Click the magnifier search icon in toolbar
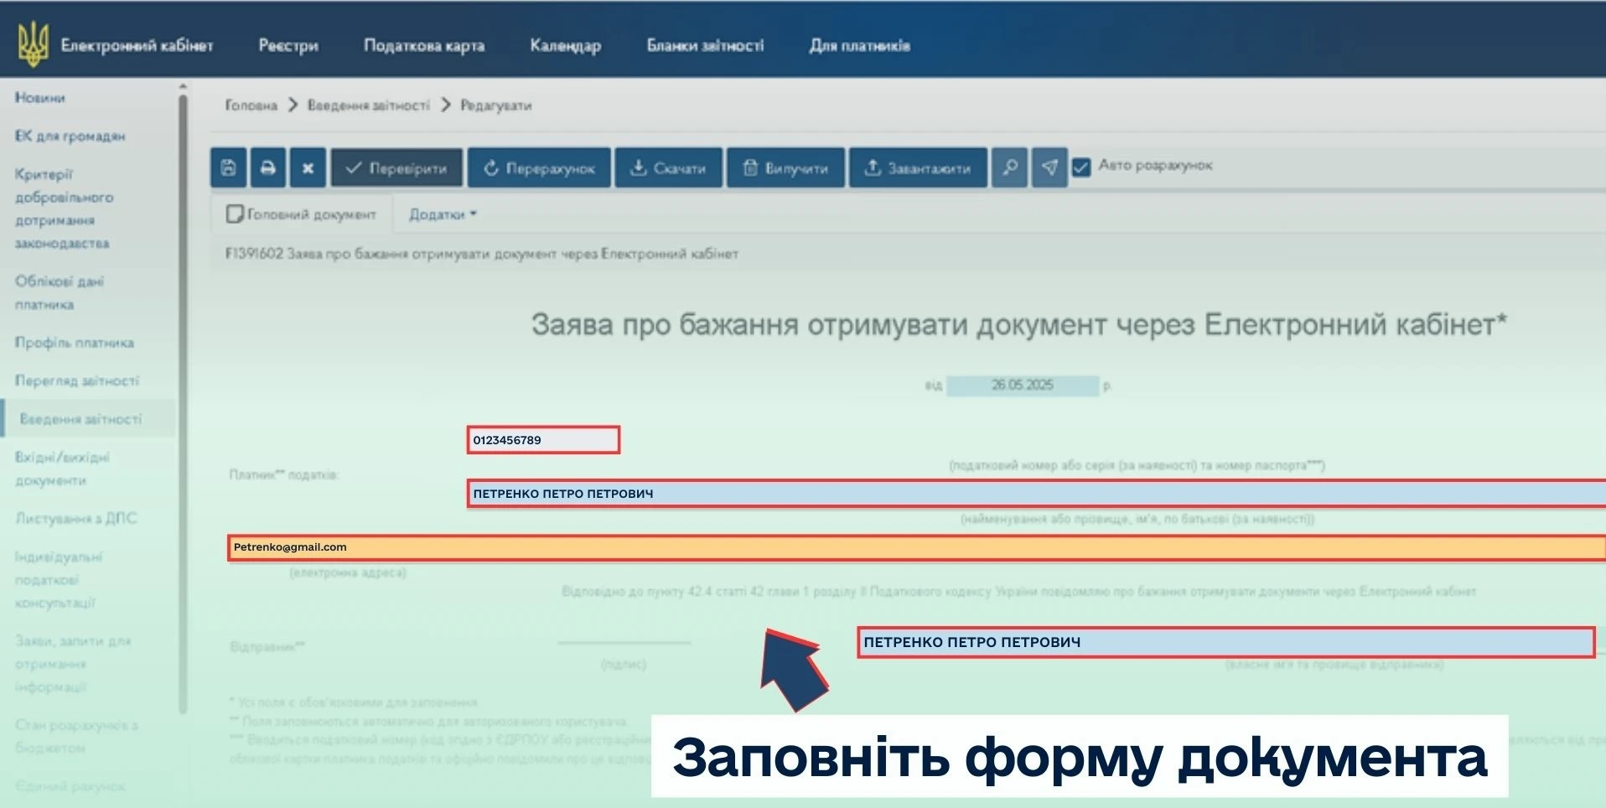The image size is (1606, 808). [x=1009, y=168]
